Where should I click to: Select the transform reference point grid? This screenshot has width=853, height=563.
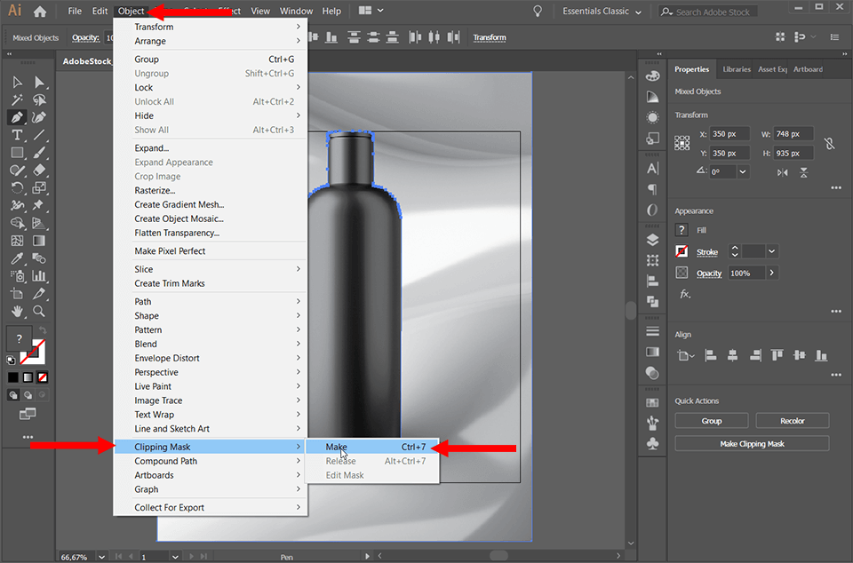[682, 143]
